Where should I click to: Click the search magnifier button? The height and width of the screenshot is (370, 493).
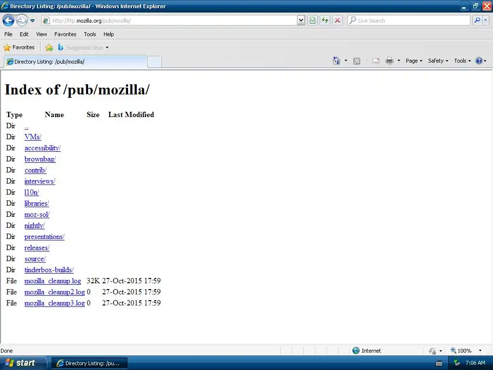[x=477, y=21]
